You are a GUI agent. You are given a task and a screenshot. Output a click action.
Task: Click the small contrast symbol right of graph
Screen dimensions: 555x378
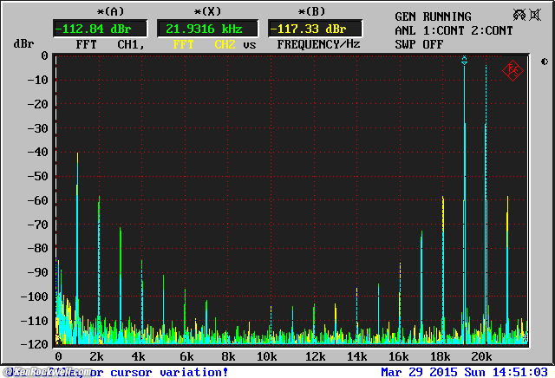click(544, 62)
